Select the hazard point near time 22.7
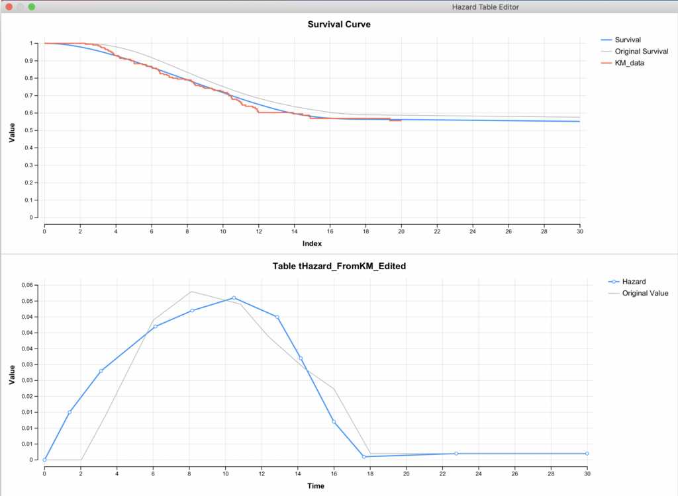Viewport: 678px width, 496px height. pyautogui.click(x=456, y=454)
